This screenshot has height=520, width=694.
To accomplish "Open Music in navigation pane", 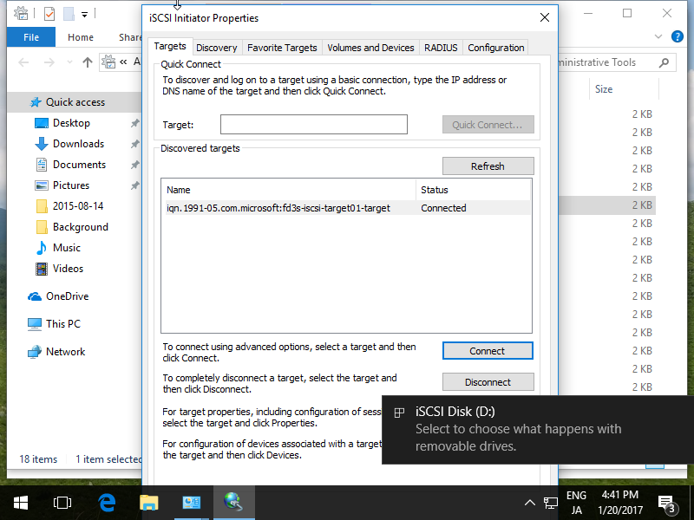I will click(x=66, y=248).
